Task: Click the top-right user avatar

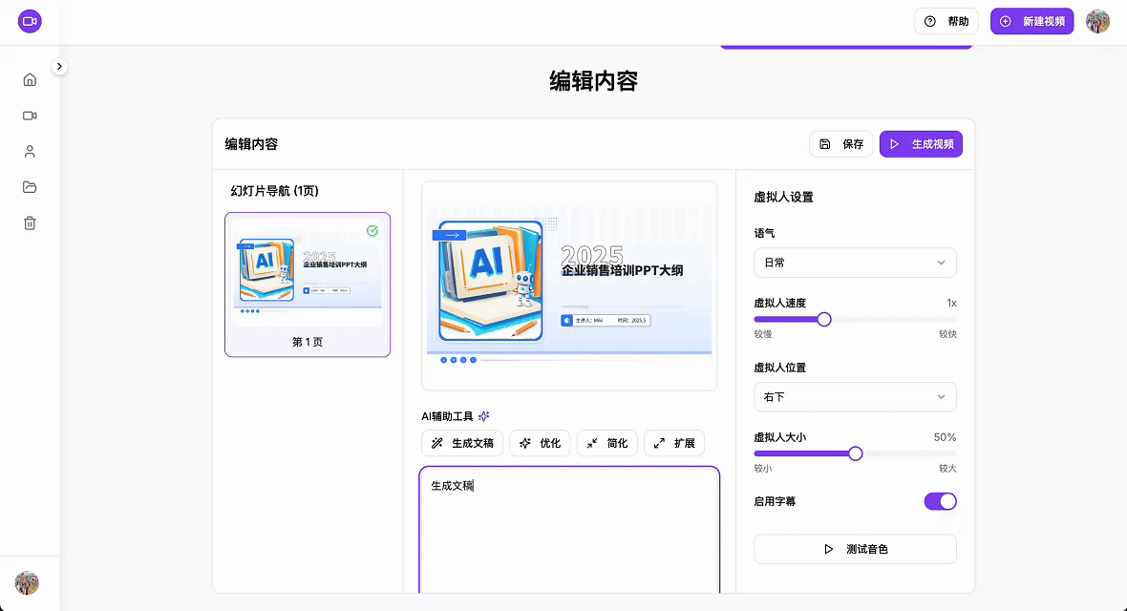Action: pyautogui.click(x=1097, y=21)
